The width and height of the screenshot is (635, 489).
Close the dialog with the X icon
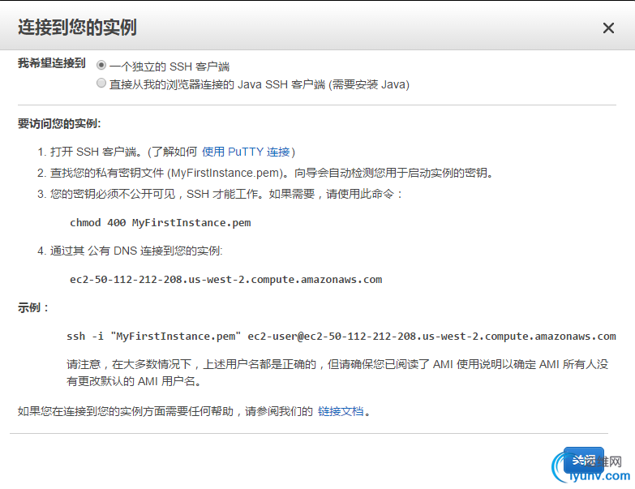pos(608,28)
